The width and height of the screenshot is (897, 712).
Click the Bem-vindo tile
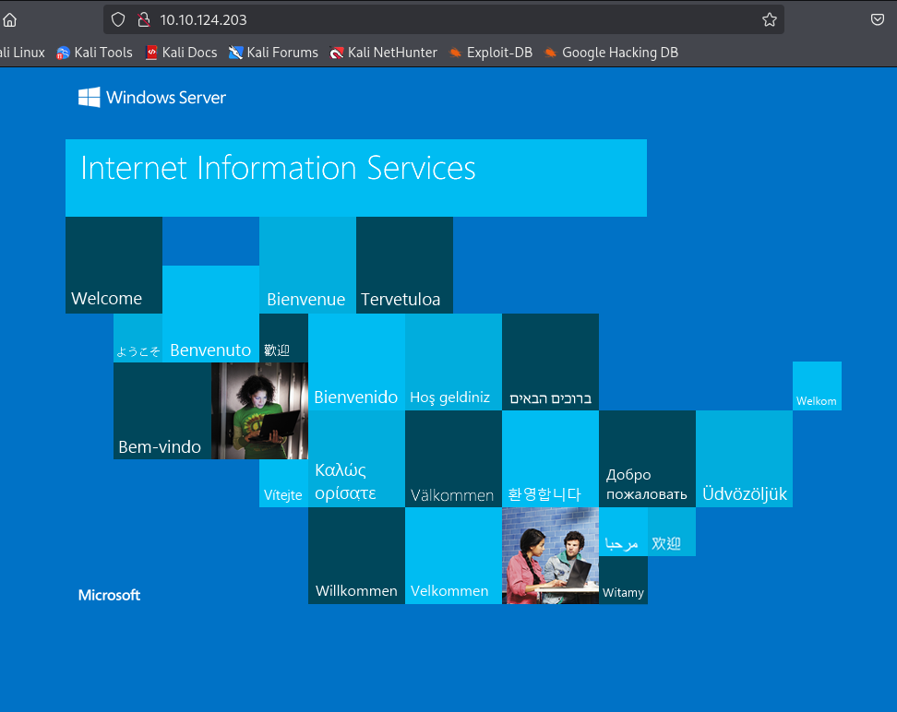pos(162,411)
